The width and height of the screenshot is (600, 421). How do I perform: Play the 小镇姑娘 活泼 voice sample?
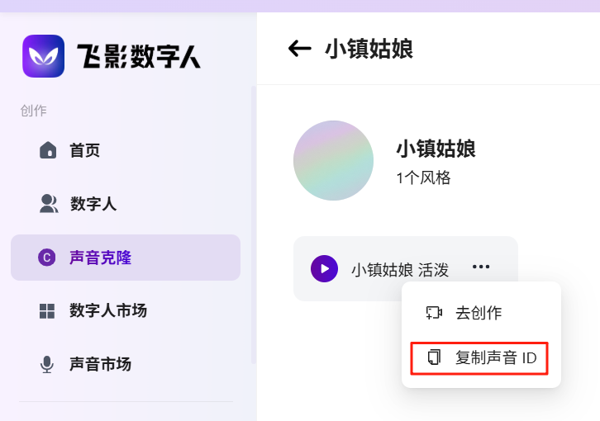click(x=324, y=269)
